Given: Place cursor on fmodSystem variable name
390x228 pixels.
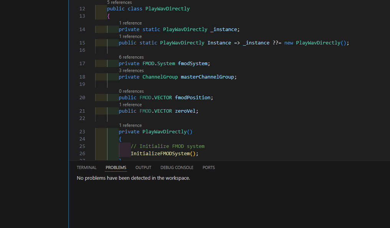Looking at the screenshot, I should click(193, 64).
